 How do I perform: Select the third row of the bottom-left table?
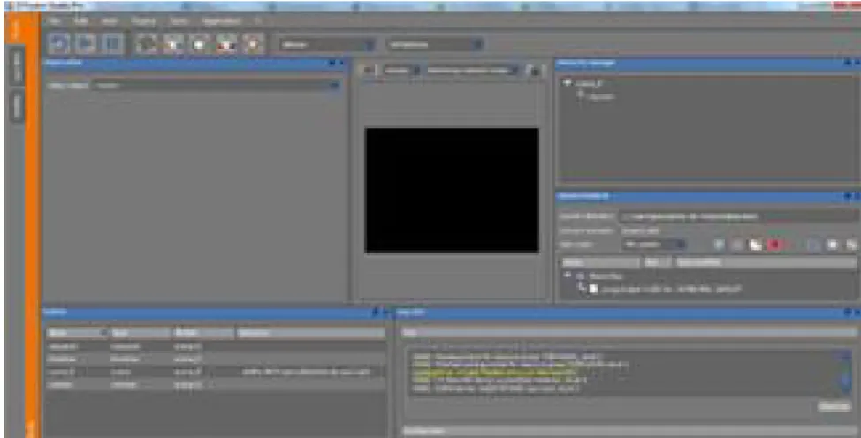216,372
